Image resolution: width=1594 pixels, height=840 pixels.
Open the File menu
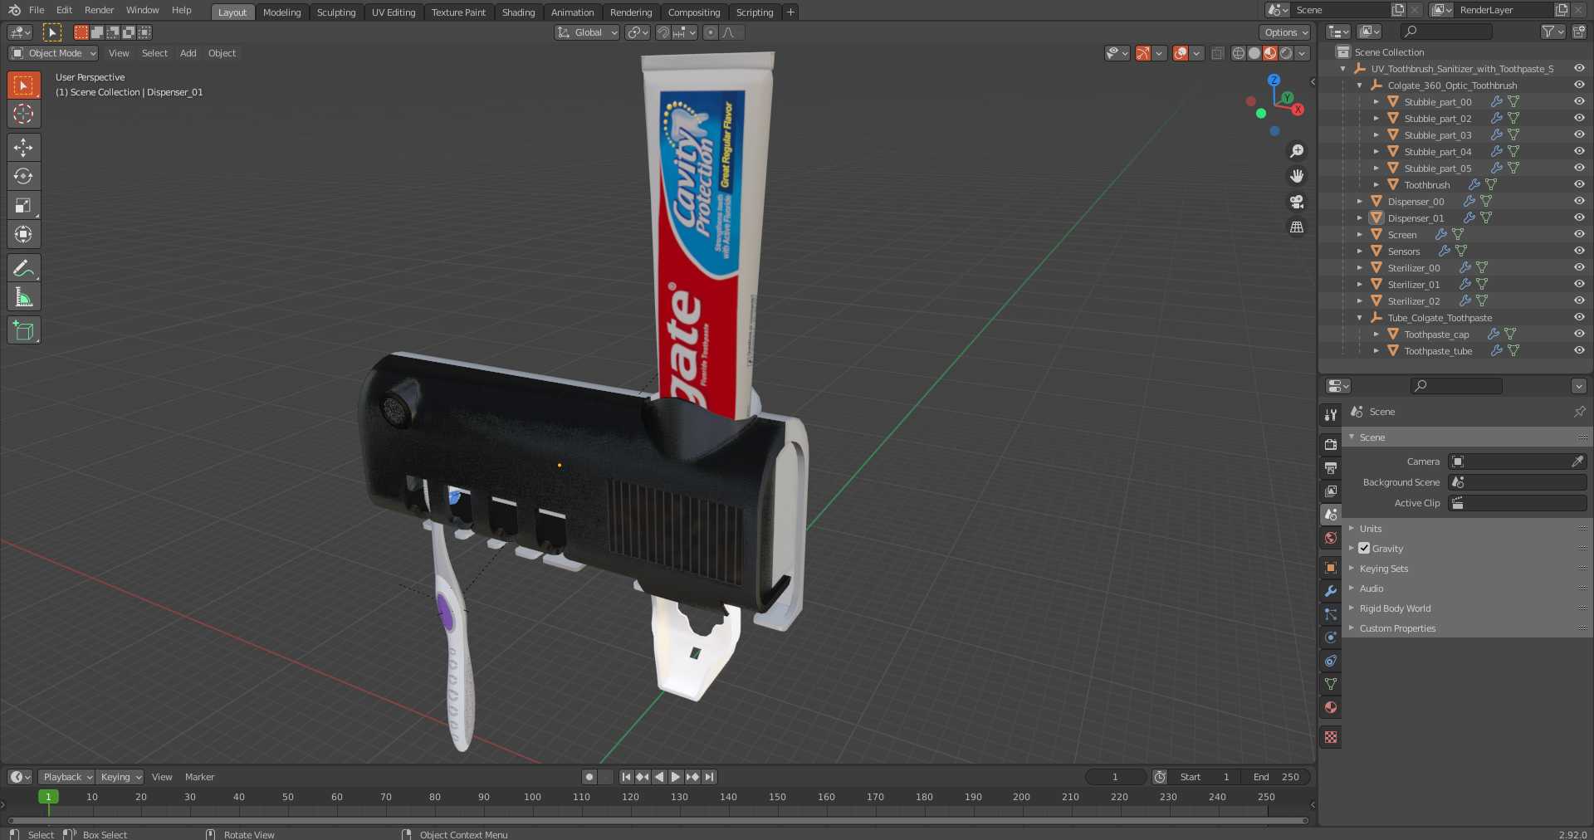[x=37, y=10]
